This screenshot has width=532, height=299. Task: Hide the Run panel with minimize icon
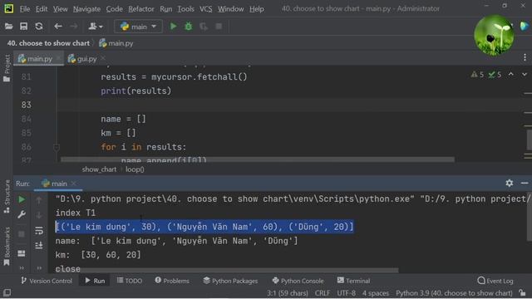(x=525, y=183)
